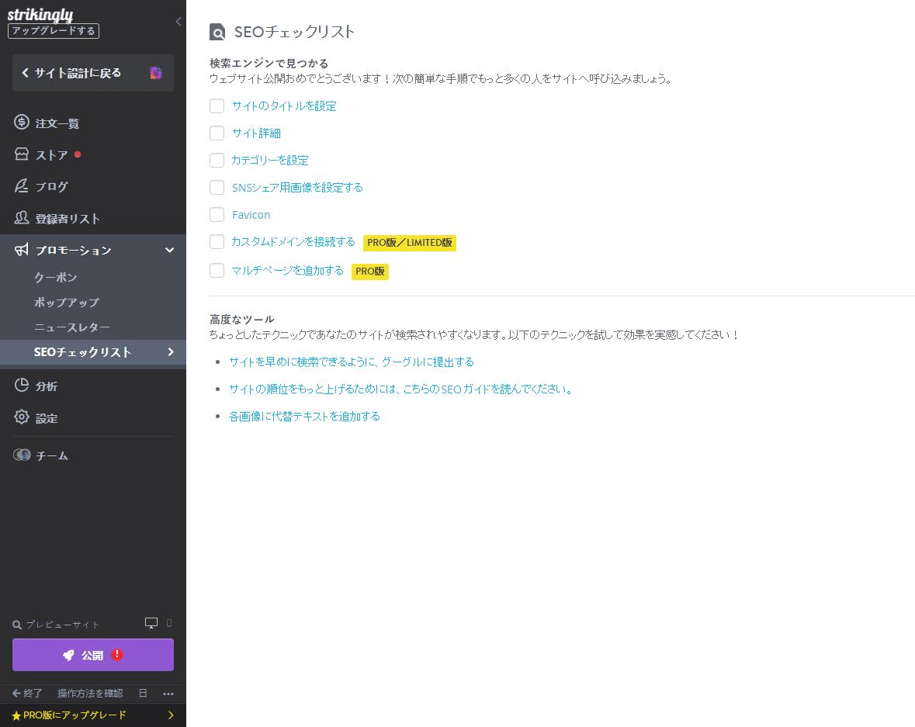Click the purple 公開 publish button
Image resolution: width=915 pixels, height=727 pixels.
click(92, 654)
